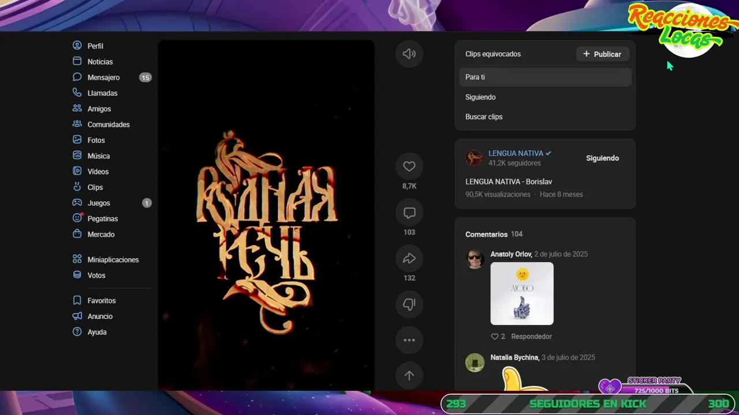Image resolution: width=739 pixels, height=415 pixels.
Task: Click the Siguiendo follow button for LENGUA NATIVA
Action: [602, 158]
